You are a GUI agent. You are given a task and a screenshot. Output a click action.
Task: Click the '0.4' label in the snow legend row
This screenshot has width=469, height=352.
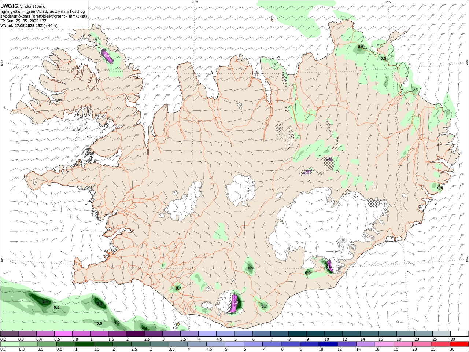click(x=39, y=339)
